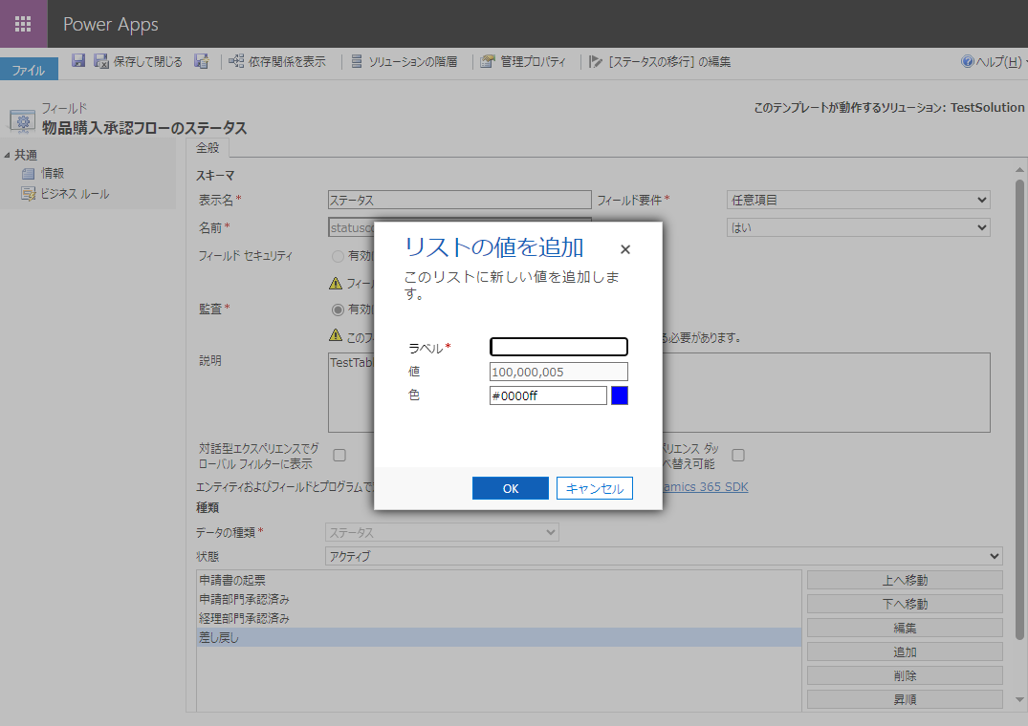This screenshot has width=1028, height=726.
Task: Close the リストの値を追加 dialog
Action: click(624, 249)
